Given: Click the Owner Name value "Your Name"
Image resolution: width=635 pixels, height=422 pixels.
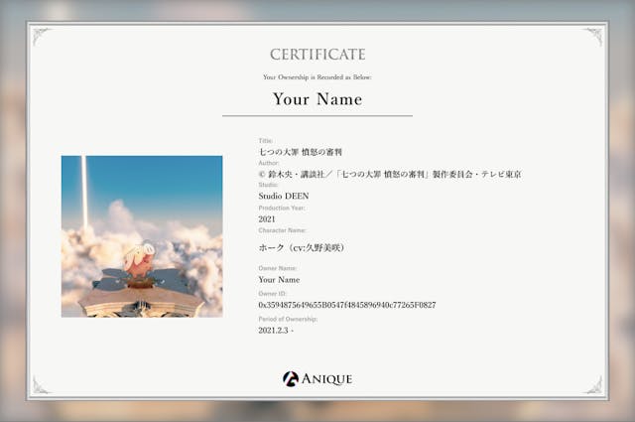Looking at the screenshot, I should 279,280.
